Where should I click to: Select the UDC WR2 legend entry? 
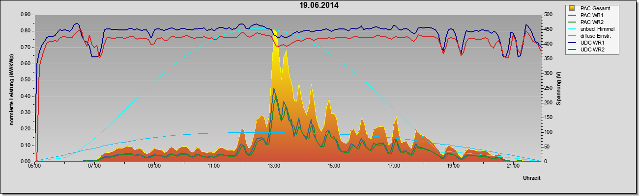point(593,49)
